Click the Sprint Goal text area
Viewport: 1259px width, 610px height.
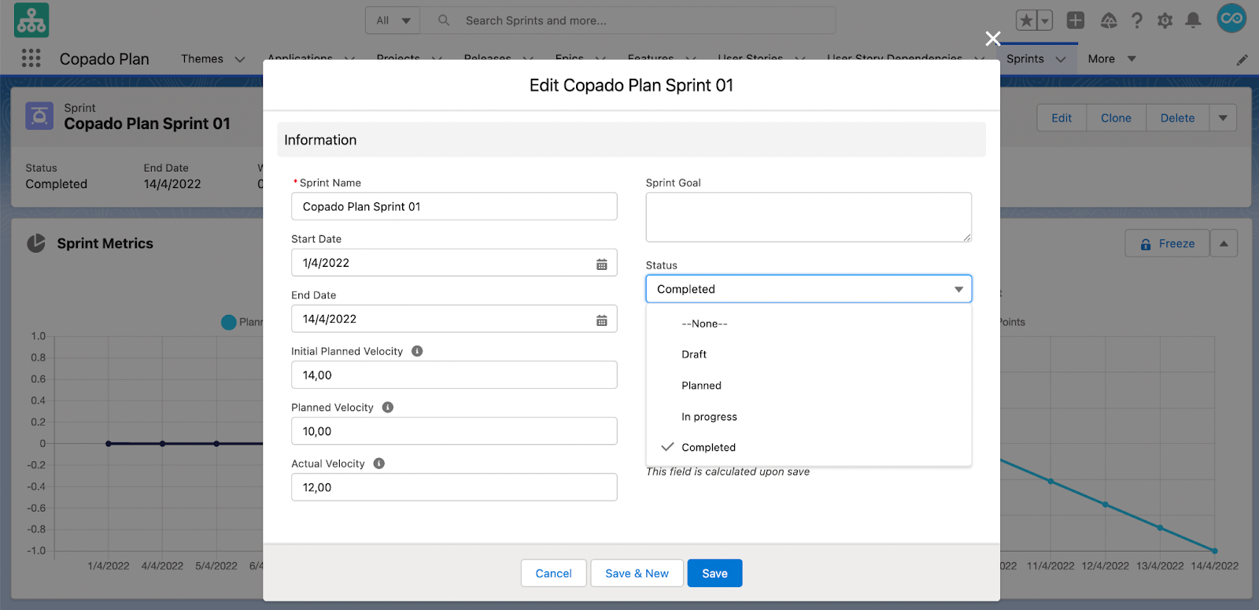pyautogui.click(x=809, y=217)
